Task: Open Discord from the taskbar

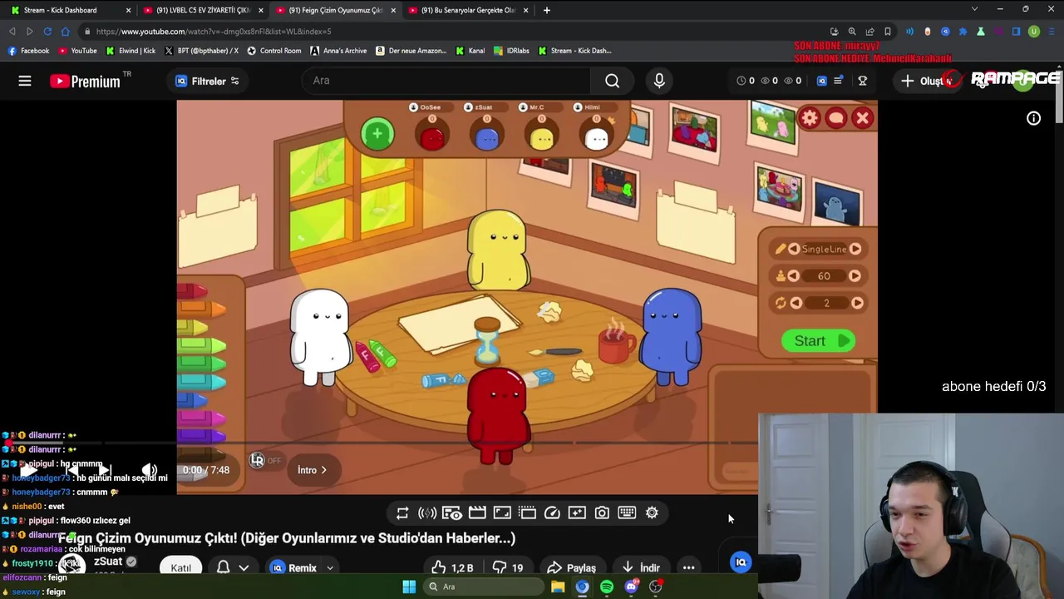Action: click(x=631, y=587)
